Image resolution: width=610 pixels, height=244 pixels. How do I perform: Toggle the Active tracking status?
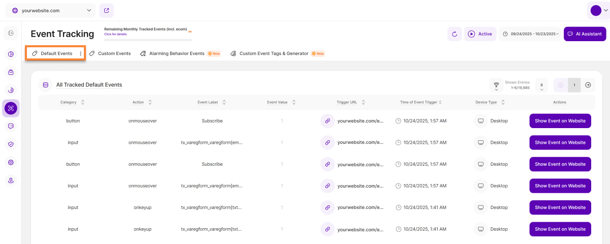pyautogui.click(x=480, y=34)
